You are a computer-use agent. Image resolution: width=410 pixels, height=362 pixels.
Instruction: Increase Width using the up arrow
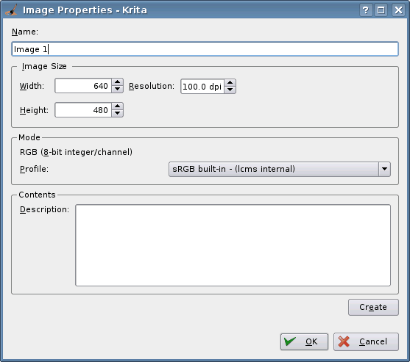(x=117, y=82)
